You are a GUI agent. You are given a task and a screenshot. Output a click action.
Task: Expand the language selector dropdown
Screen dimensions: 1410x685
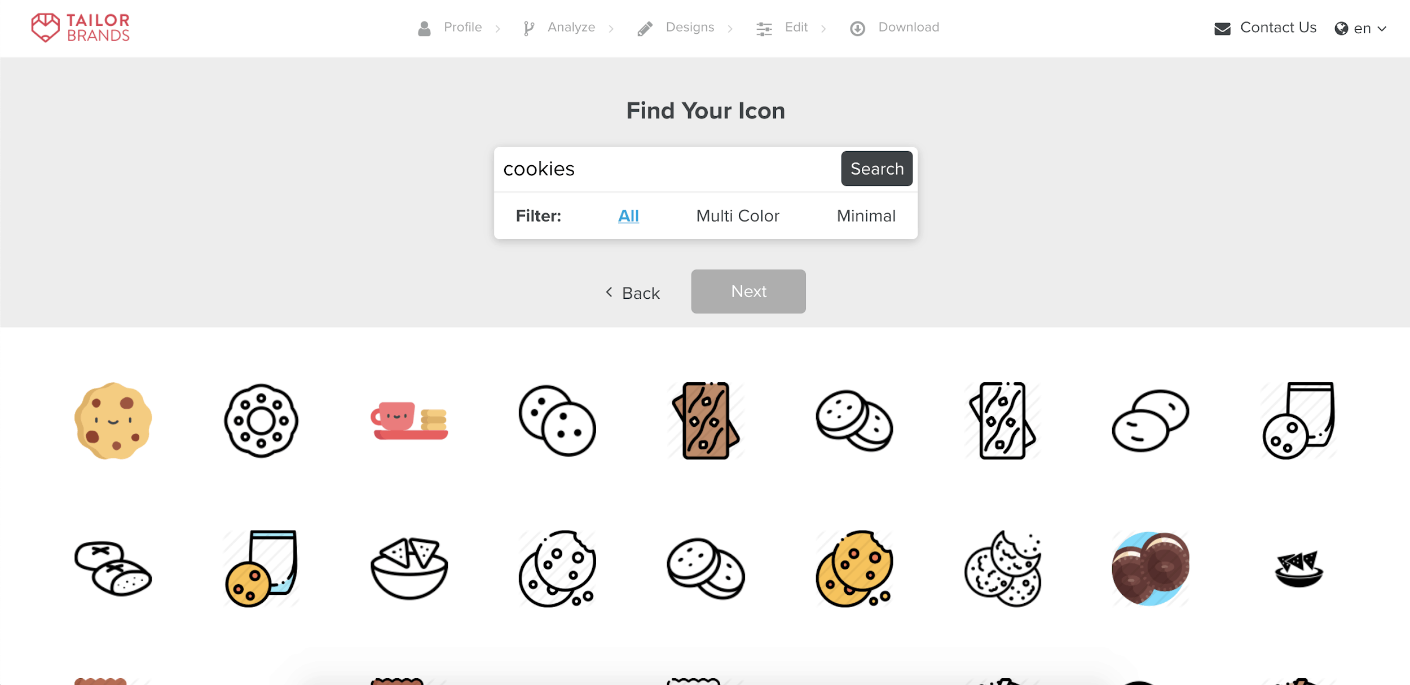1362,28
